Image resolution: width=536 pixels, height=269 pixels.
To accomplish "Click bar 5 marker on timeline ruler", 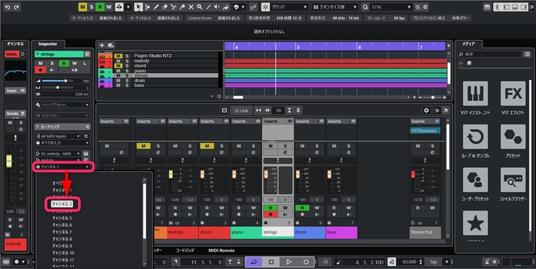I will coord(298,47).
